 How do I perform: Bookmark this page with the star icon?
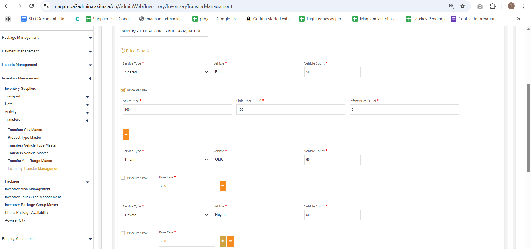click(x=463, y=6)
